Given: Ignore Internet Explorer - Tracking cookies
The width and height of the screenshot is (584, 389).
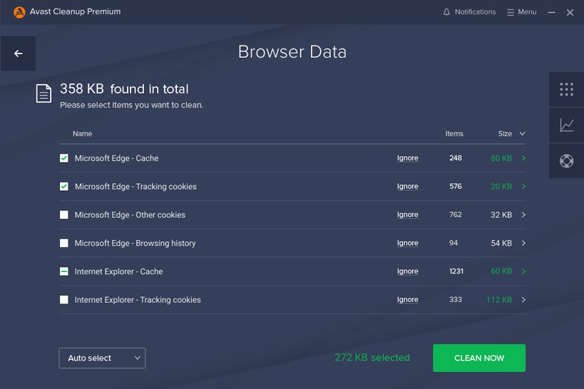Looking at the screenshot, I should click(x=407, y=300).
